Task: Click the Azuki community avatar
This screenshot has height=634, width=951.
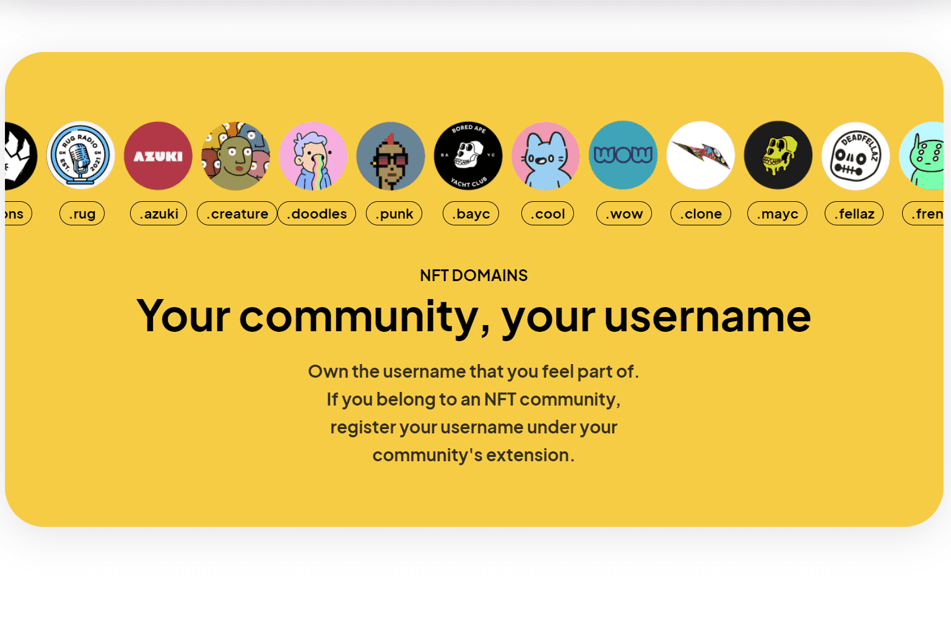Action: [158, 155]
